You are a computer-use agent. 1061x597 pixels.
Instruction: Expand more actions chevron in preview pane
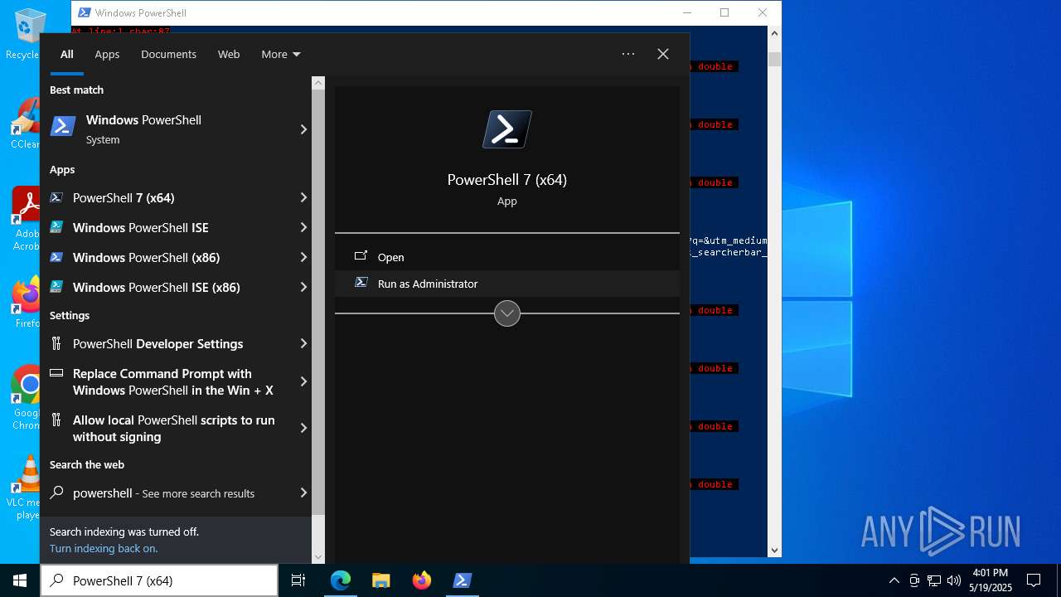507,313
